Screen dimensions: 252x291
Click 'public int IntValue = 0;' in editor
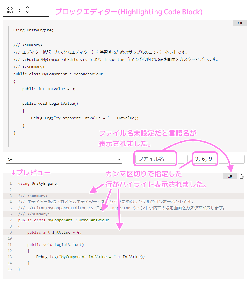(x=49, y=89)
